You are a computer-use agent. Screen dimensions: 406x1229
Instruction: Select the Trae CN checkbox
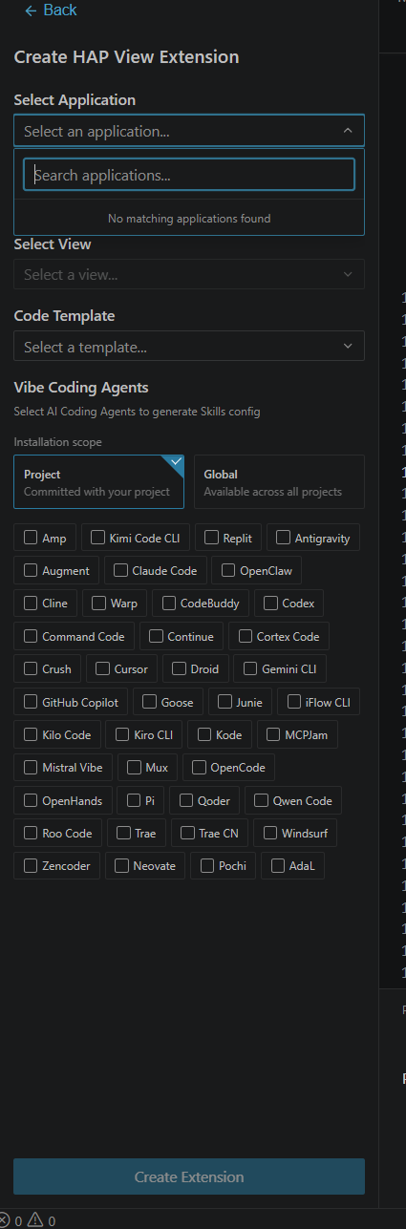coord(188,833)
